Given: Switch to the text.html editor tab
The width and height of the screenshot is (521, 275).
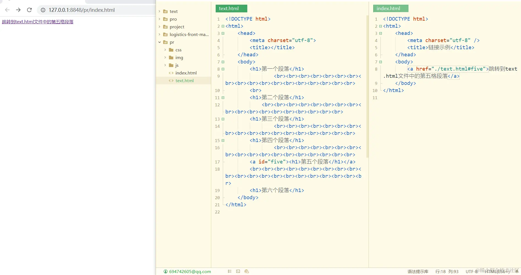Looking at the screenshot, I should point(231,9).
